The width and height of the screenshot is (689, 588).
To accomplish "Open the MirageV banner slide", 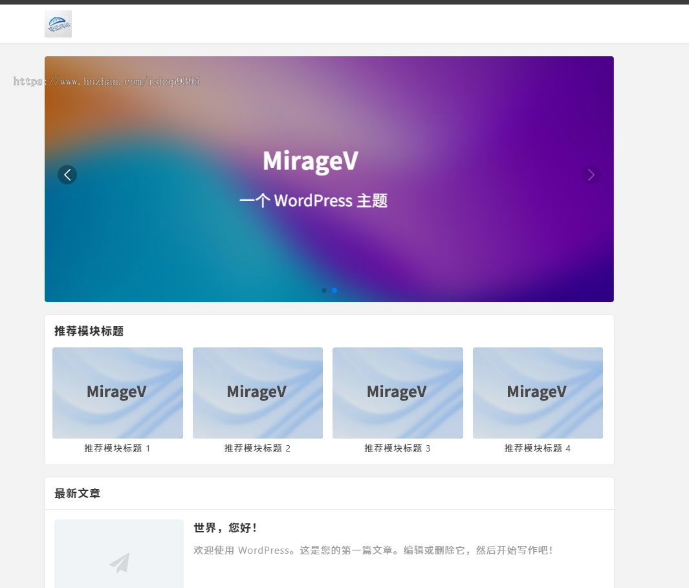I will tap(329, 179).
